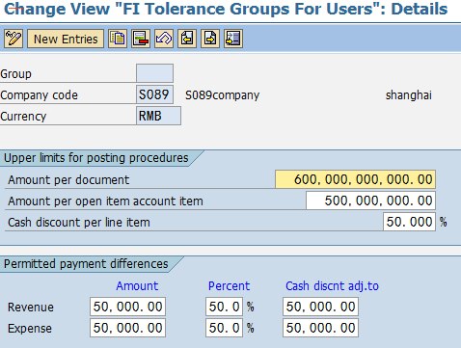Click the Company code label
Screen dimensions: 461x348
pyautogui.click(x=39, y=95)
